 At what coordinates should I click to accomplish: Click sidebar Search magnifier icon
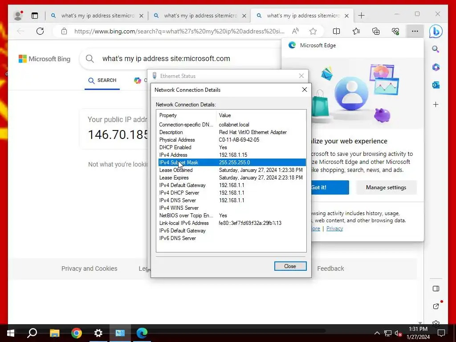point(436,49)
